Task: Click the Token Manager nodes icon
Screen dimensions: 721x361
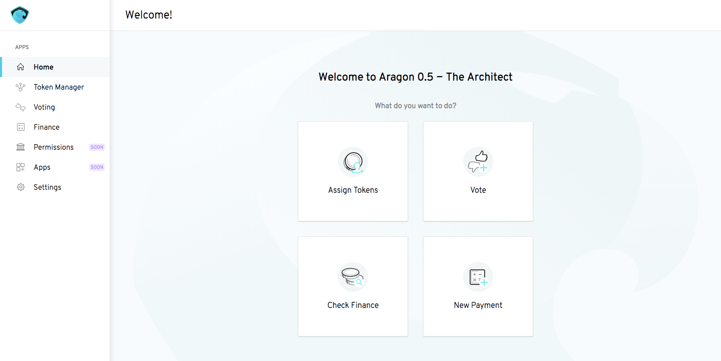Action: click(x=21, y=87)
